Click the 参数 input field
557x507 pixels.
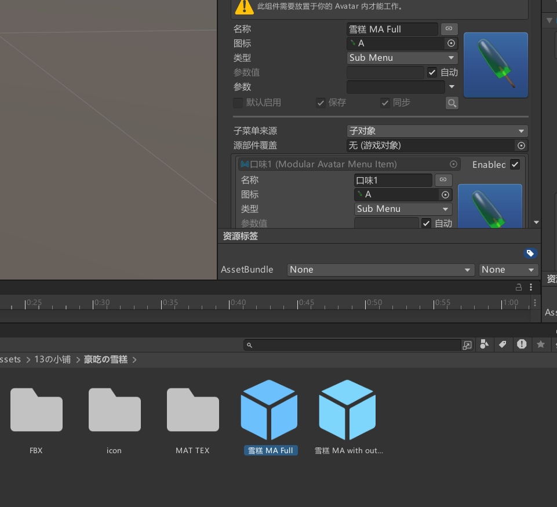[x=396, y=87]
